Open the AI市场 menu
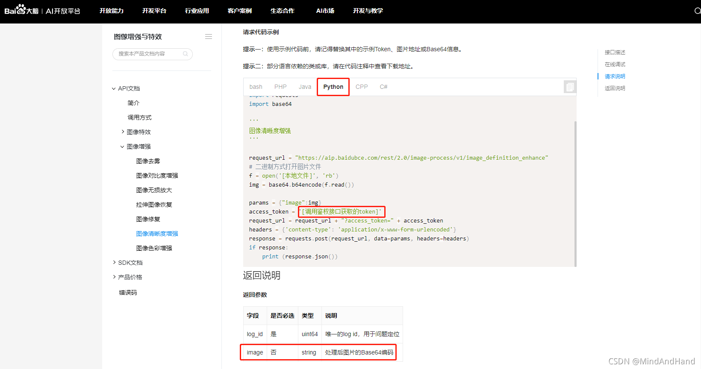701x369 pixels. tap(325, 11)
